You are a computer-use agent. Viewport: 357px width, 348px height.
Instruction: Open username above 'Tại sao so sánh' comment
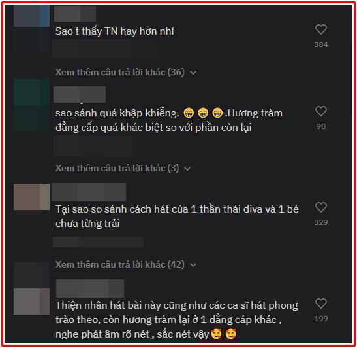pos(89,192)
